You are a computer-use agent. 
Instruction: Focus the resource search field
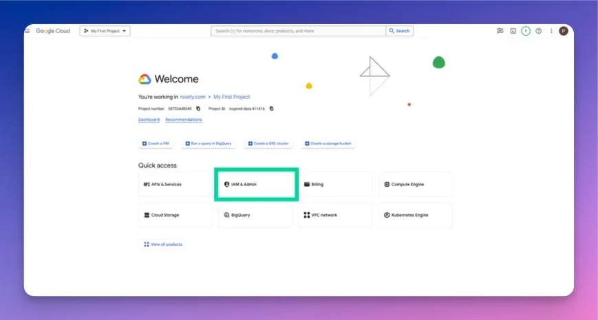[298, 31]
